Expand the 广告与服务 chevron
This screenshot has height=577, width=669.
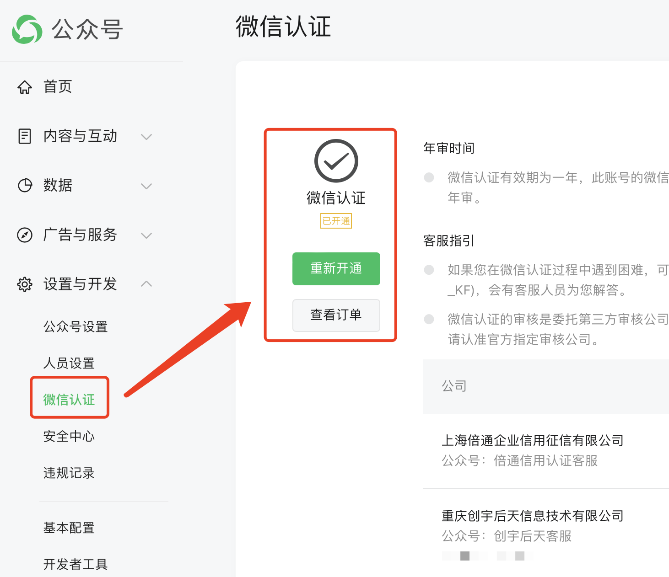click(x=146, y=235)
